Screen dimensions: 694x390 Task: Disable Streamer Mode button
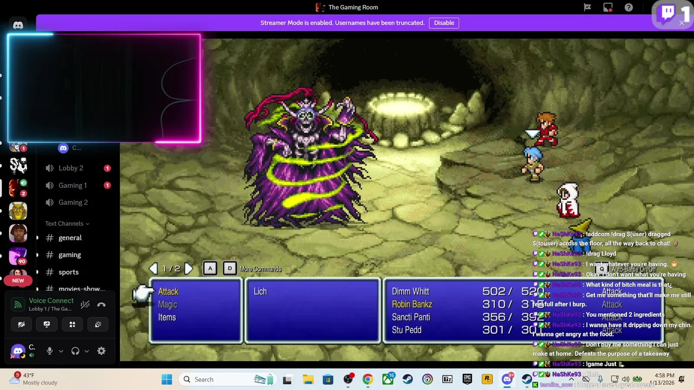tap(444, 23)
